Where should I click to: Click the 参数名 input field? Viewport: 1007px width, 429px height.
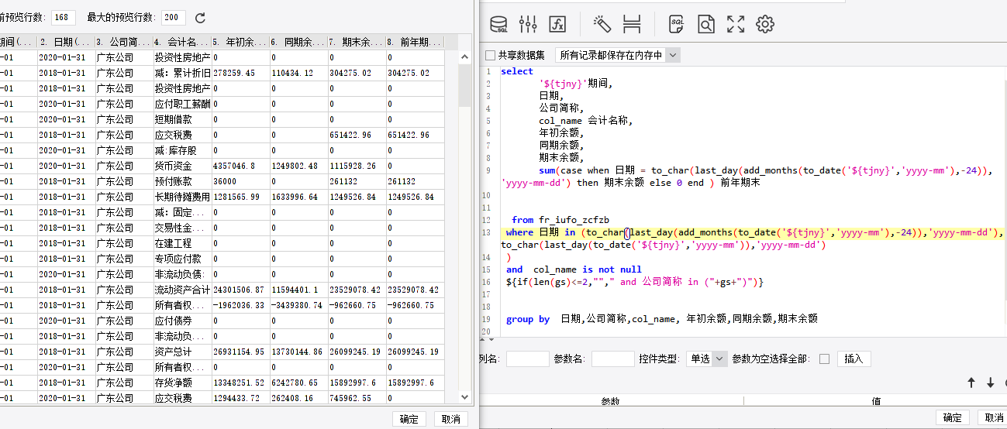[x=612, y=359]
